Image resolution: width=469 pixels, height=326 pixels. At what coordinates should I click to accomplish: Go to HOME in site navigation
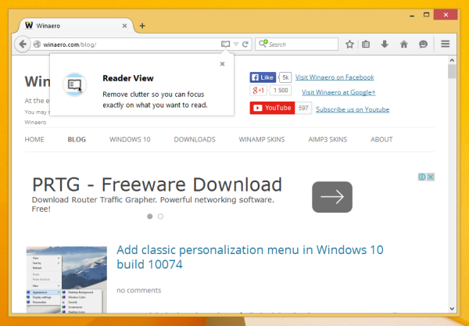pos(34,139)
